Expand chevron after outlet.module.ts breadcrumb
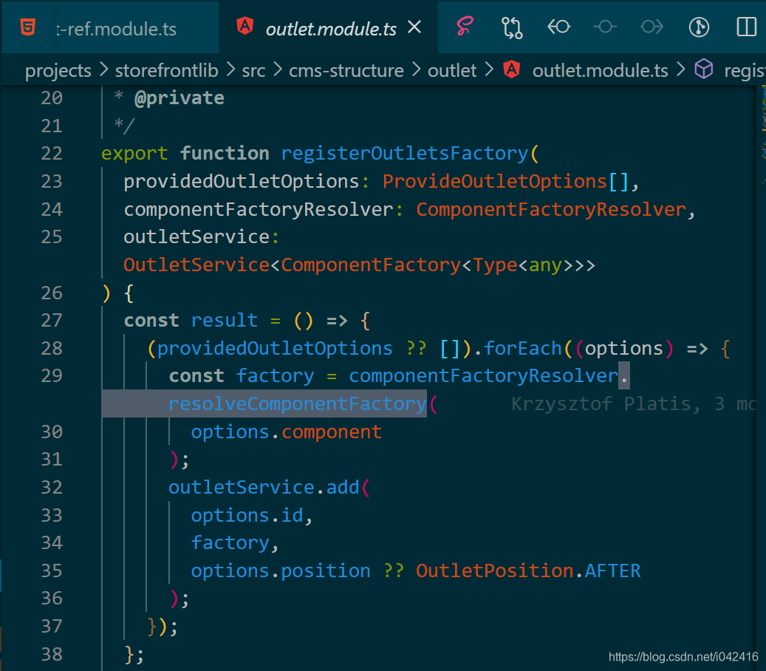The image size is (766, 671). [x=680, y=70]
